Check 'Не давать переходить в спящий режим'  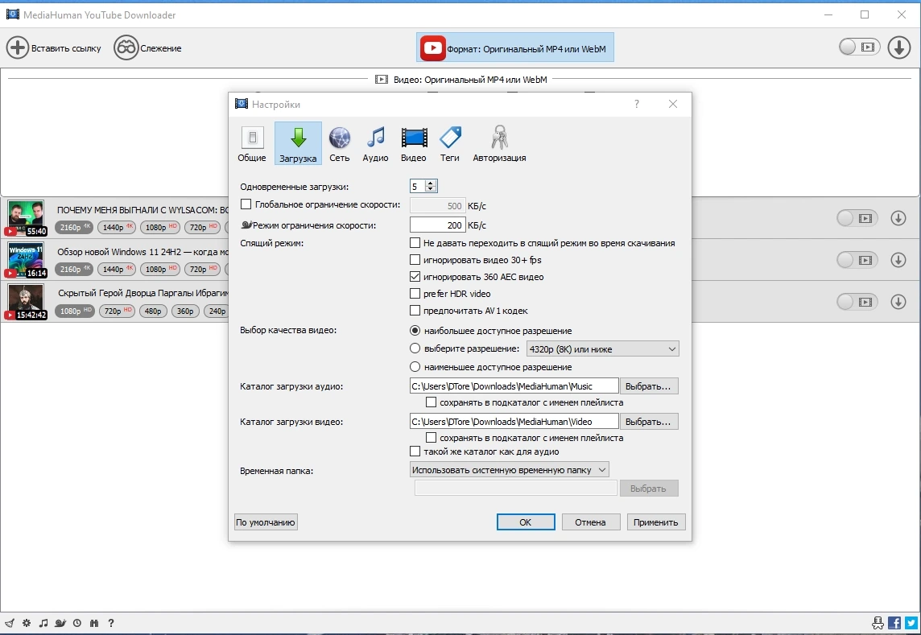coord(415,242)
